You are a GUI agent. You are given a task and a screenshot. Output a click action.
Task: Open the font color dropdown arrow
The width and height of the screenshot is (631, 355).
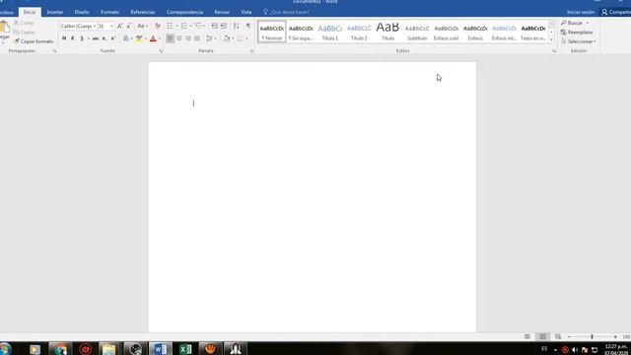(x=160, y=38)
